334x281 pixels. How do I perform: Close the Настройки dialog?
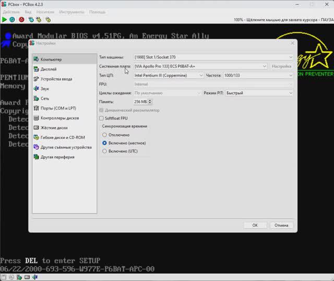tap(292, 43)
